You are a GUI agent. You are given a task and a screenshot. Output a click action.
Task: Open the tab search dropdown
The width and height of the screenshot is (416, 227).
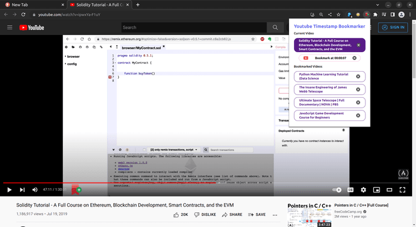coord(378,5)
